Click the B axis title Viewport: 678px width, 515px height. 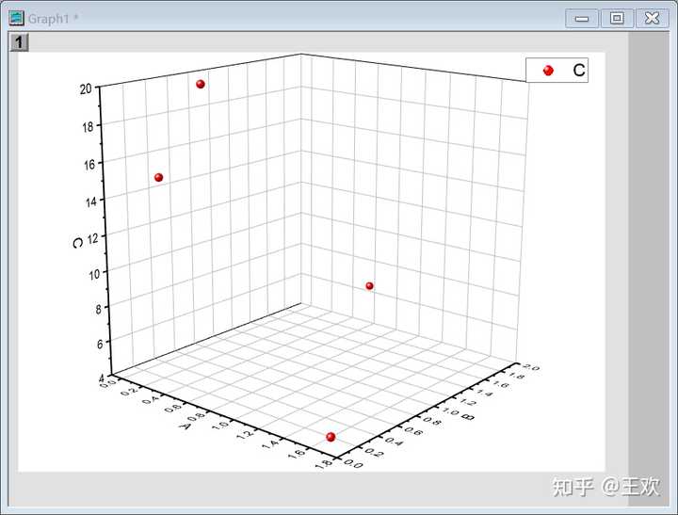[x=468, y=417]
